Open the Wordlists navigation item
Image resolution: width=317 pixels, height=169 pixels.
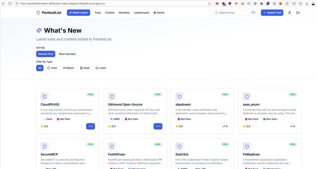[x=124, y=13]
